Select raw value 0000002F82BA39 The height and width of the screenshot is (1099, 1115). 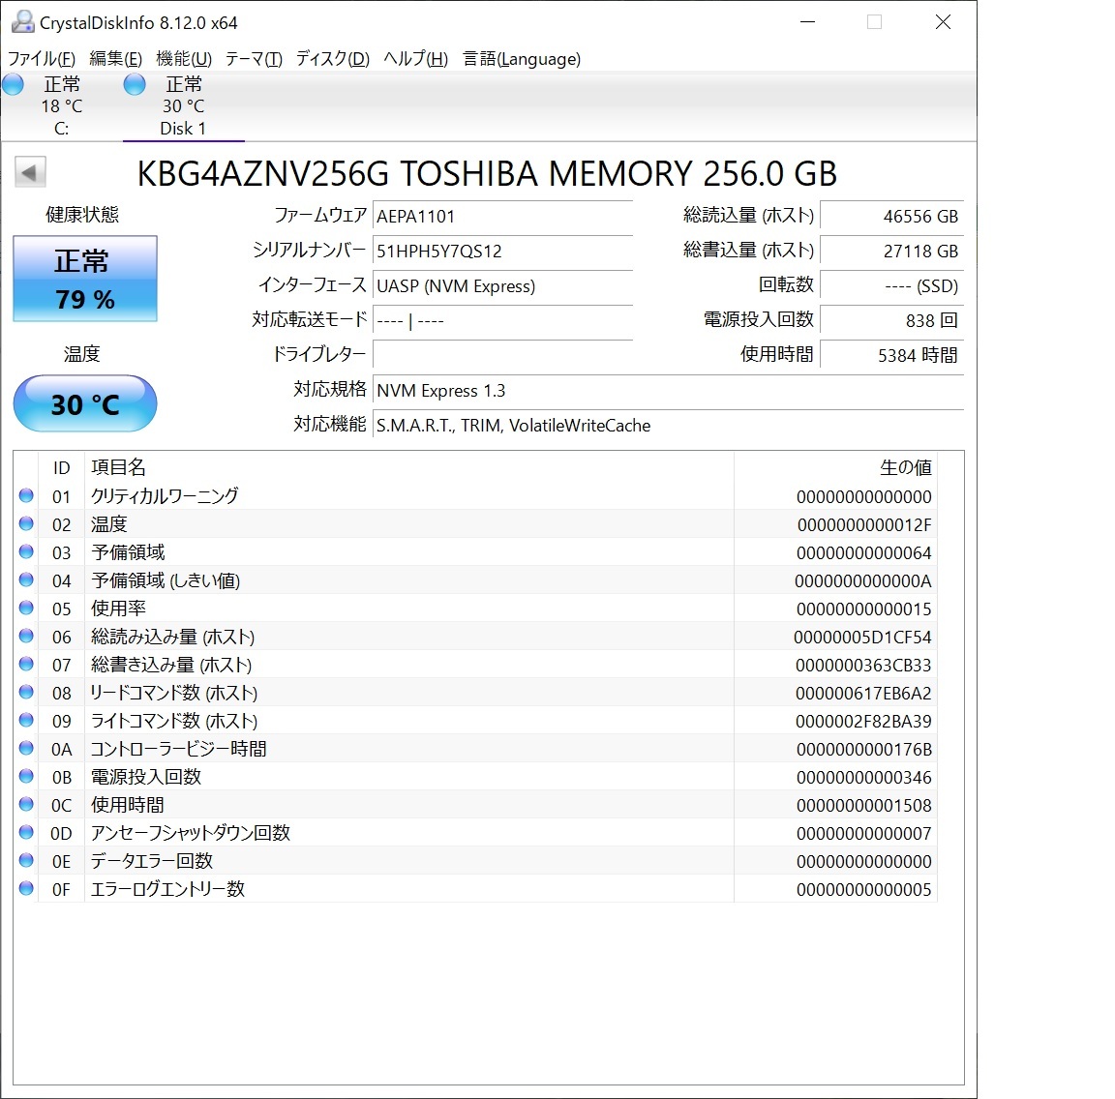(863, 722)
